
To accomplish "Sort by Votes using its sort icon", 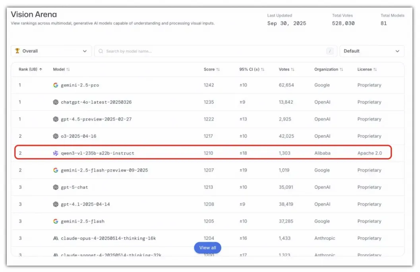I will tap(293, 69).
